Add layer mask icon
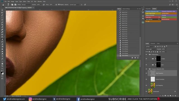 [165, 96]
